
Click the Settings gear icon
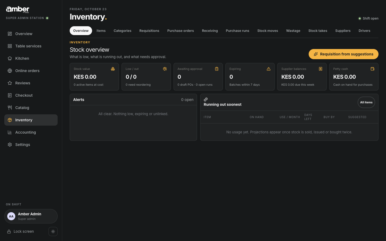click(10, 145)
